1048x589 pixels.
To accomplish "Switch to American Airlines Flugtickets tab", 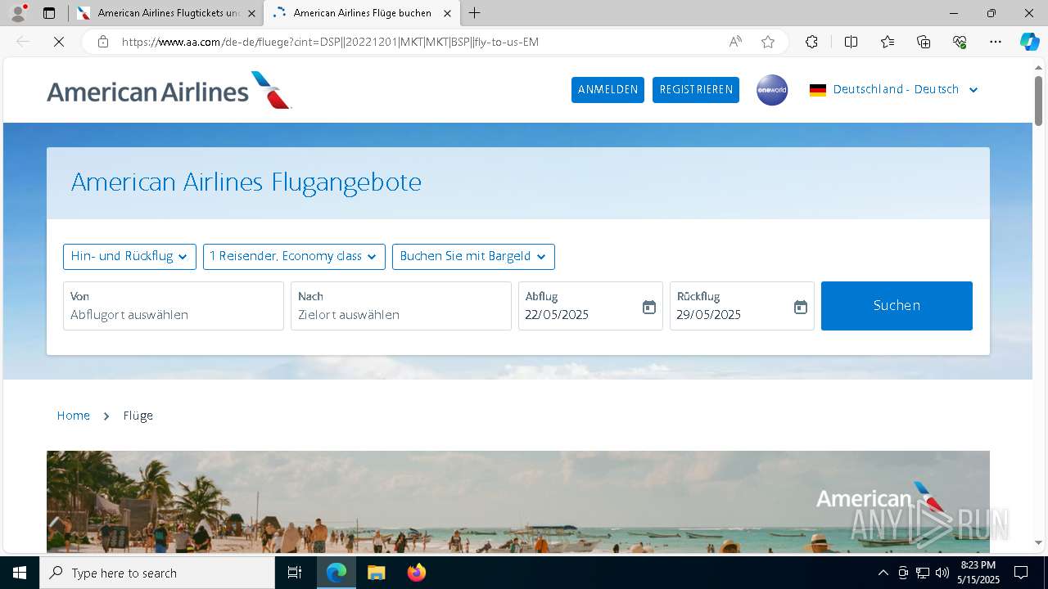I will pos(168,13).
